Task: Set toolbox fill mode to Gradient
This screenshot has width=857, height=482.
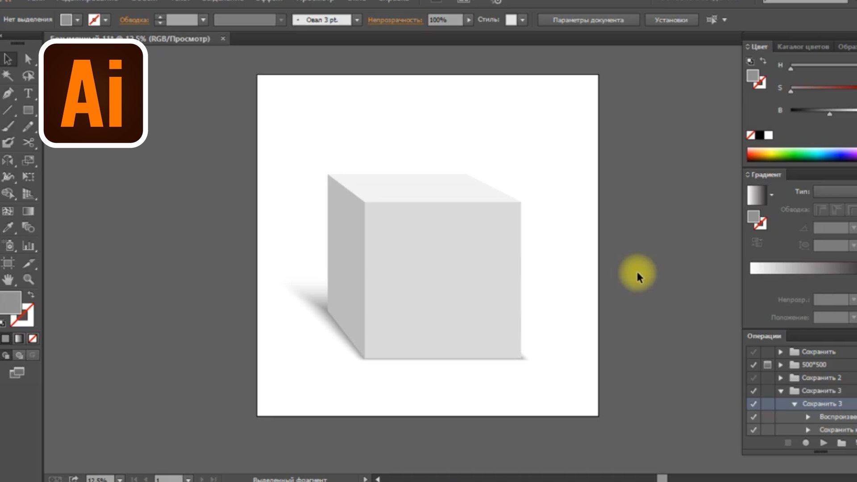Action: tap(19, 339)
